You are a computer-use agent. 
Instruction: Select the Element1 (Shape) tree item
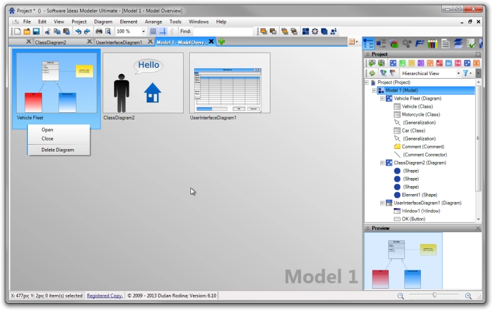pyautogui.click(x=420, y=195)
